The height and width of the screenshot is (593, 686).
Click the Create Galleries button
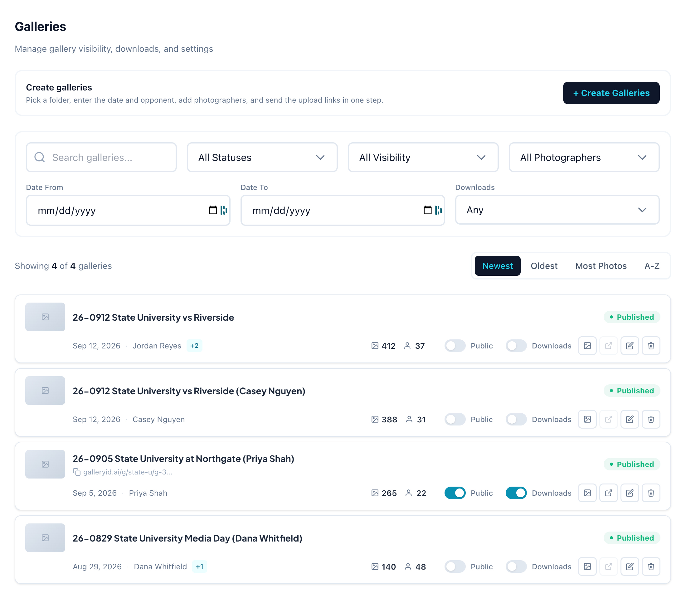(x=611, y=93)
